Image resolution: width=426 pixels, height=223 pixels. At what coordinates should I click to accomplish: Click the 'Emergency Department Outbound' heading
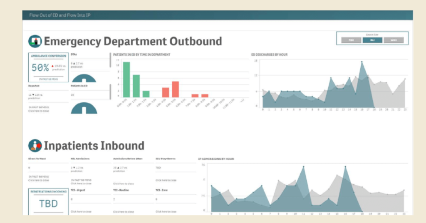coord(133,41)
